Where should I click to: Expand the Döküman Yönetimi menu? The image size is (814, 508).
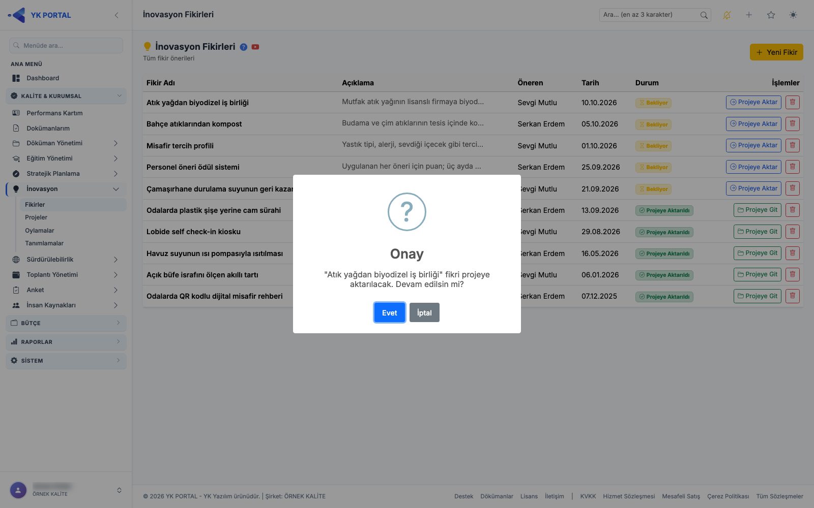point(66,143)
